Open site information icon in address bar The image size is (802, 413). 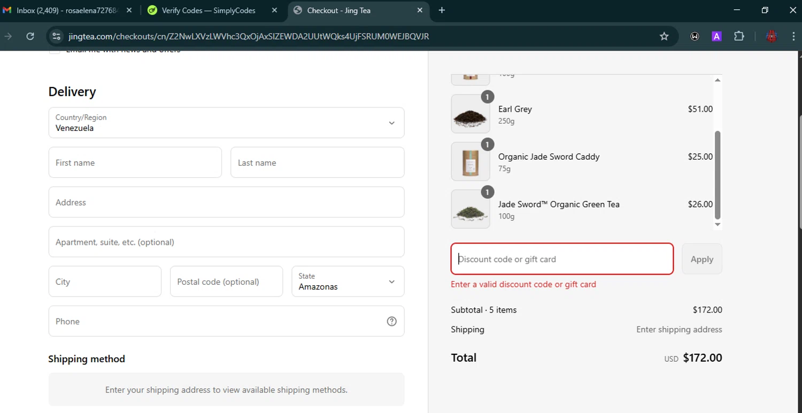point(57,36)
